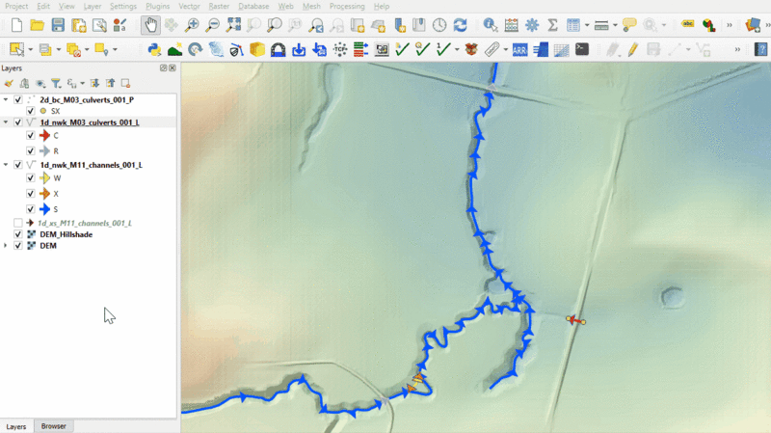Viewport: 771px width, 433px height.
Task: Collapse the 1d_nwk_M11_channels_001_L layer group
Action: tap(7, 165)
